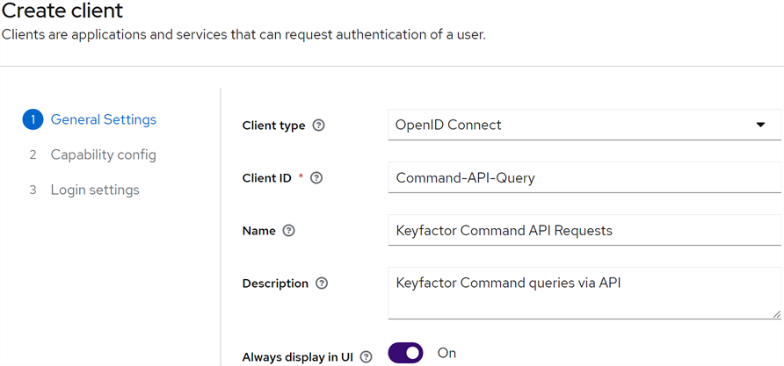Click inside the Description text area

click(x=584, y=295)
